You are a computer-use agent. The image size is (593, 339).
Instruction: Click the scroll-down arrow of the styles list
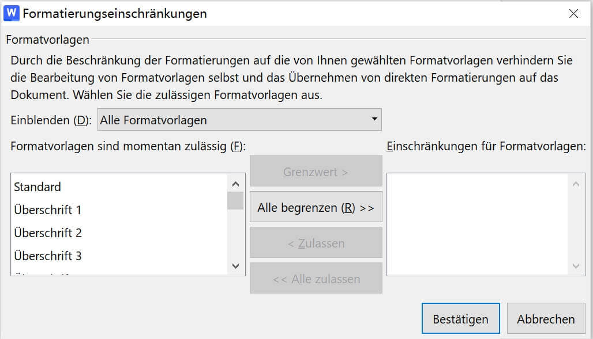click(x=235, y=266)
